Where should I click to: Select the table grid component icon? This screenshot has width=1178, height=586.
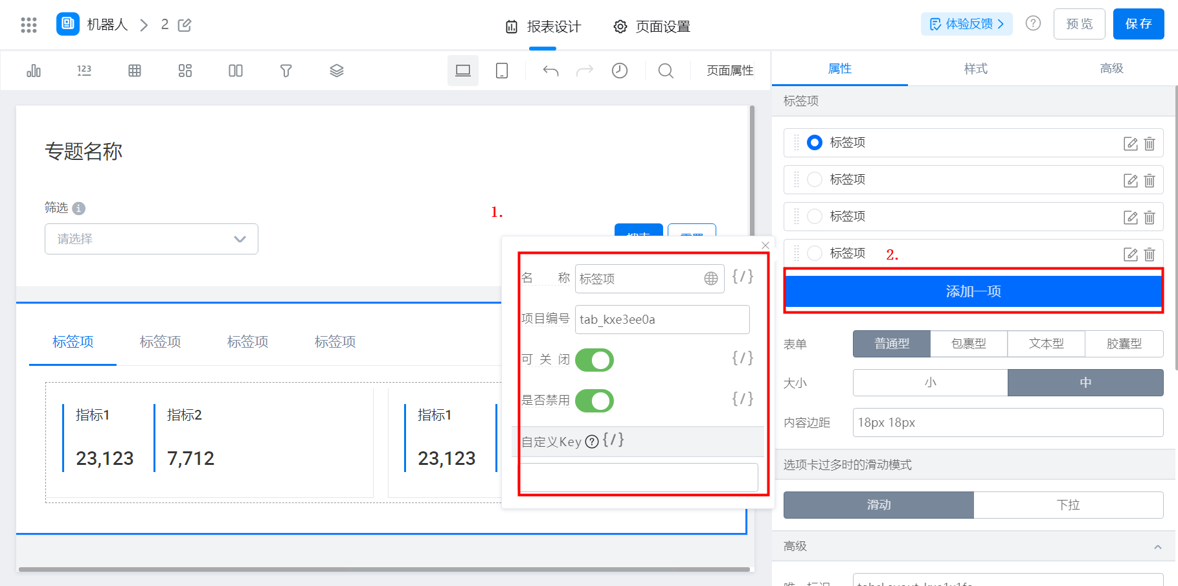pos(135,71)
